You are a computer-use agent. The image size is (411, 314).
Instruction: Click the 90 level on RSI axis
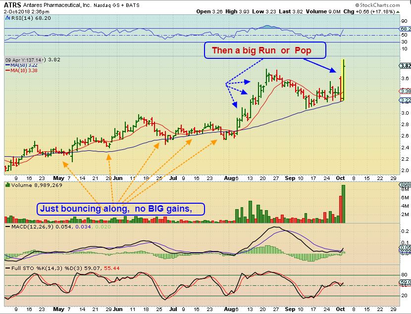(405, 21)
